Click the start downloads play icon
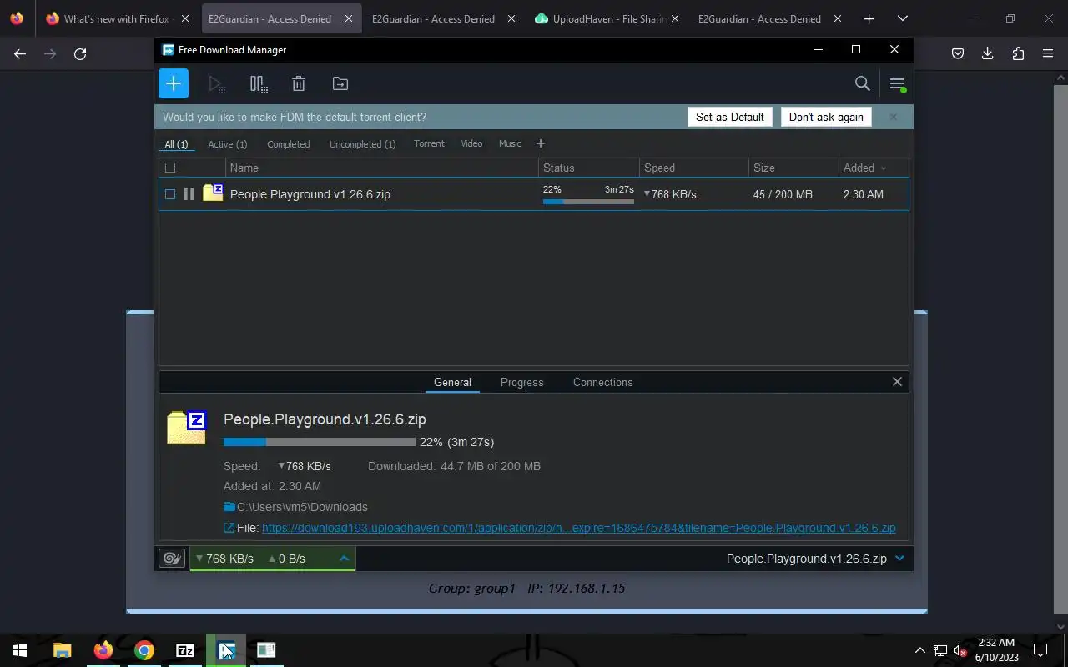This screenshot has height=667, width=1068. (217, 83)
